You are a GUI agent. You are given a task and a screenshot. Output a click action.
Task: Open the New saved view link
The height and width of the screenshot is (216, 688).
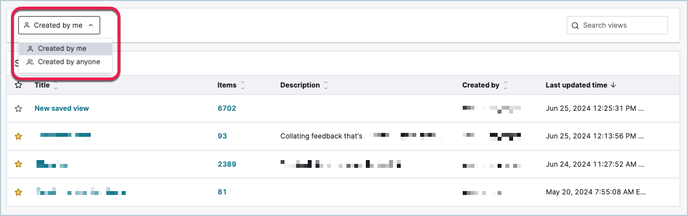click(x=61, y=109)
